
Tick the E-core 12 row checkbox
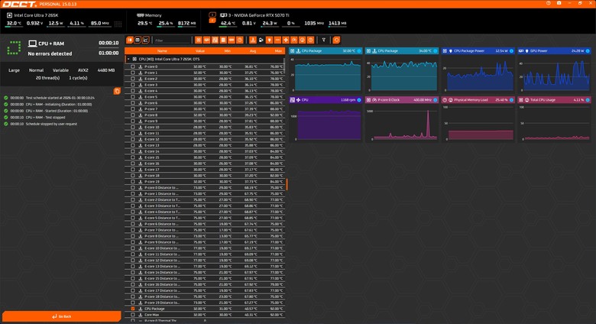(133, 139)
